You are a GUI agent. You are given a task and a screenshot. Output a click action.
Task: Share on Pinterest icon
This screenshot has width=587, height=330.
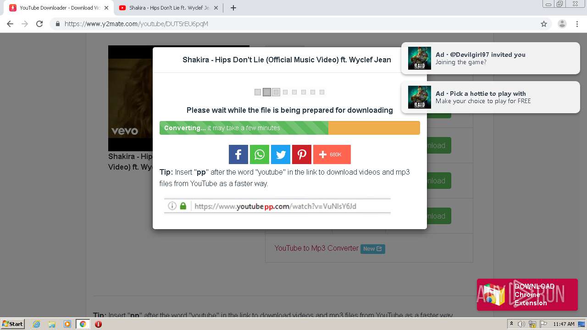(x=302, y=154)
